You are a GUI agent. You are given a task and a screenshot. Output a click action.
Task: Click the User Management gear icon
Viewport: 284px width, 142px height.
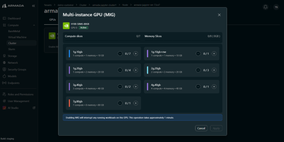4,101
